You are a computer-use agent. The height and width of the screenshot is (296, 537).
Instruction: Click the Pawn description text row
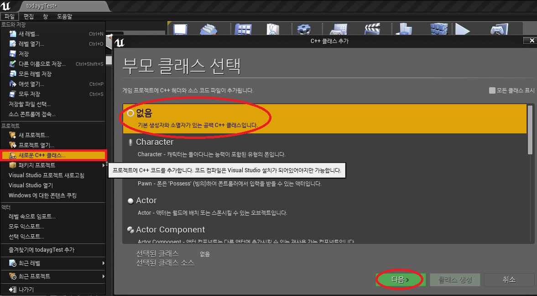pos(230,184)
